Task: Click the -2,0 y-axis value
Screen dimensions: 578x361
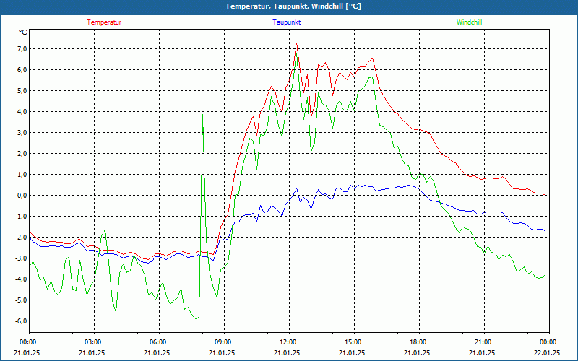Action: coord(21,238)
